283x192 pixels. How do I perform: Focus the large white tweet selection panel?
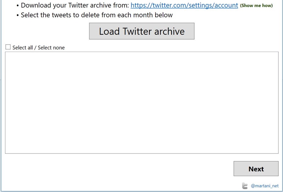(141, 103)
